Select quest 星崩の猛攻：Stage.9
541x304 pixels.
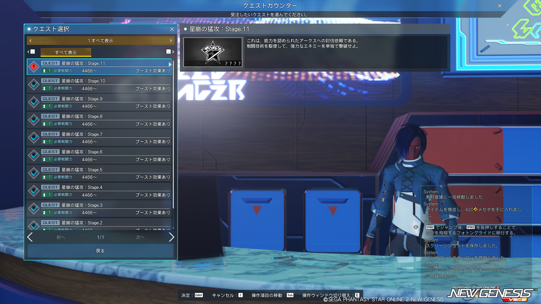(99, 103)
